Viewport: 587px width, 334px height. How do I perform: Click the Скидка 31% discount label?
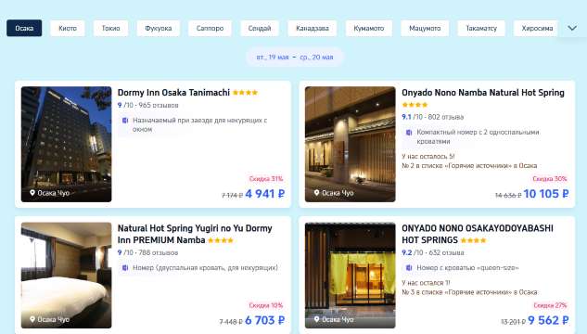pyautogui.click(x=266, y=179)
